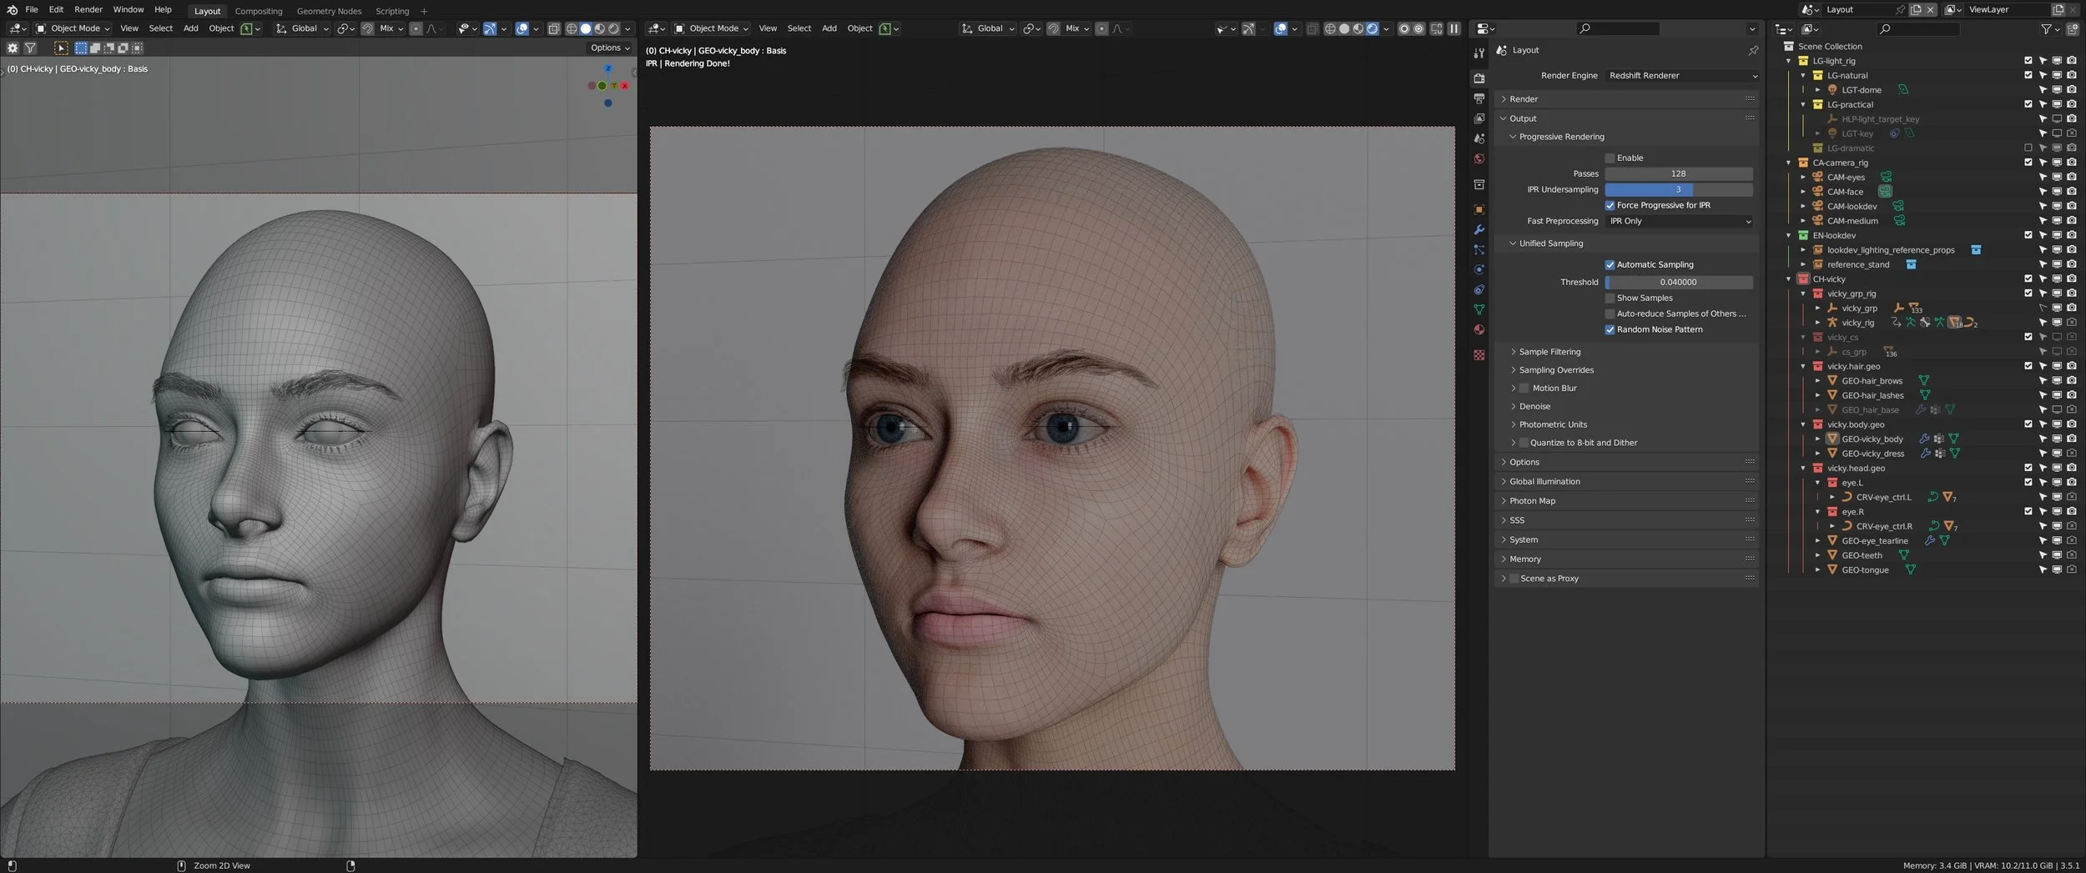Switch left viewport to wireframe shading
2086x873 pixels.
point(572,28)
